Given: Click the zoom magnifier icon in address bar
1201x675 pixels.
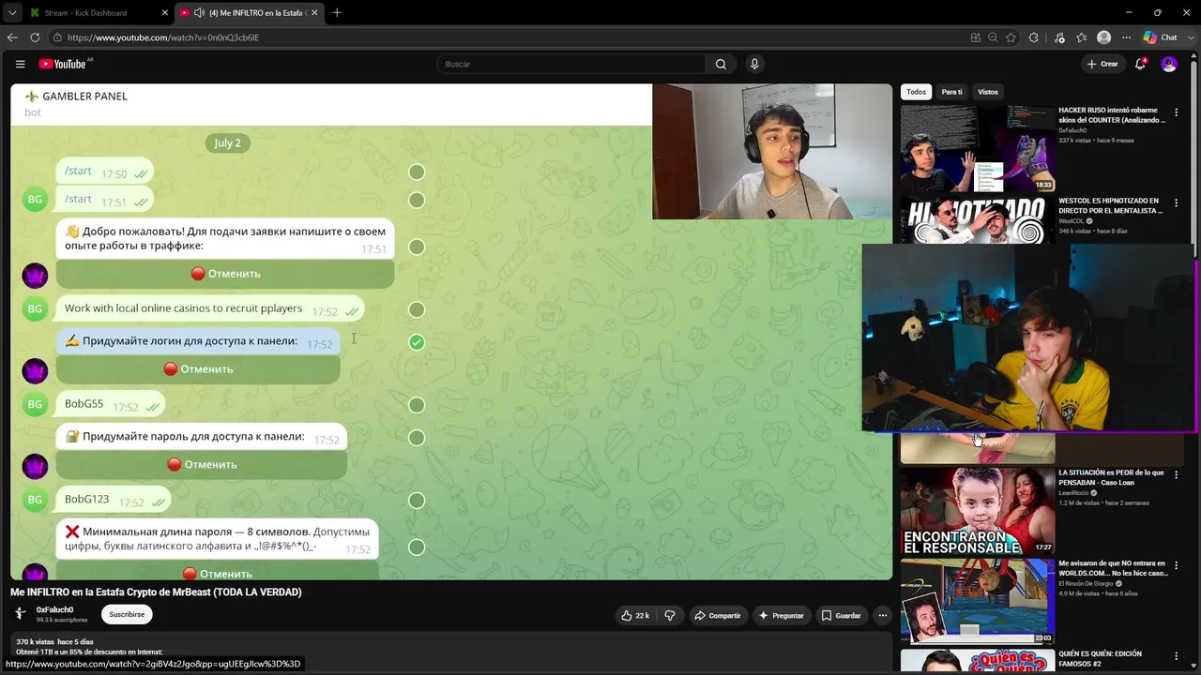Looking at the screenshot, I should 993,37.
